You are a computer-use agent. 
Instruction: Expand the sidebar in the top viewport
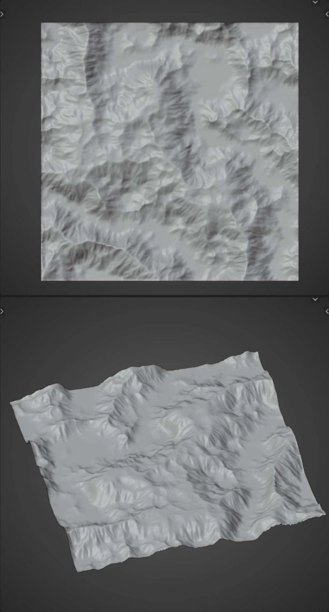pos(327,14)
